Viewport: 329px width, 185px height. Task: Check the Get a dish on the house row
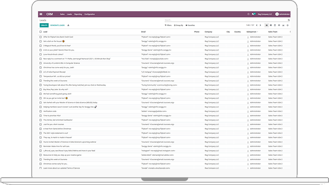pyautogui.click(x=40, y=41)
